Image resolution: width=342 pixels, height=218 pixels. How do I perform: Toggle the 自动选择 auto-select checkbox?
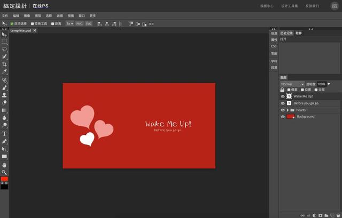[12, 23]
